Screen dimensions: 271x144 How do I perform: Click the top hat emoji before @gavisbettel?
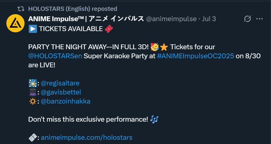32,92
